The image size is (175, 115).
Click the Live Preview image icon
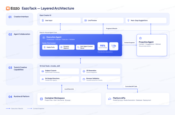pos(85,20)
